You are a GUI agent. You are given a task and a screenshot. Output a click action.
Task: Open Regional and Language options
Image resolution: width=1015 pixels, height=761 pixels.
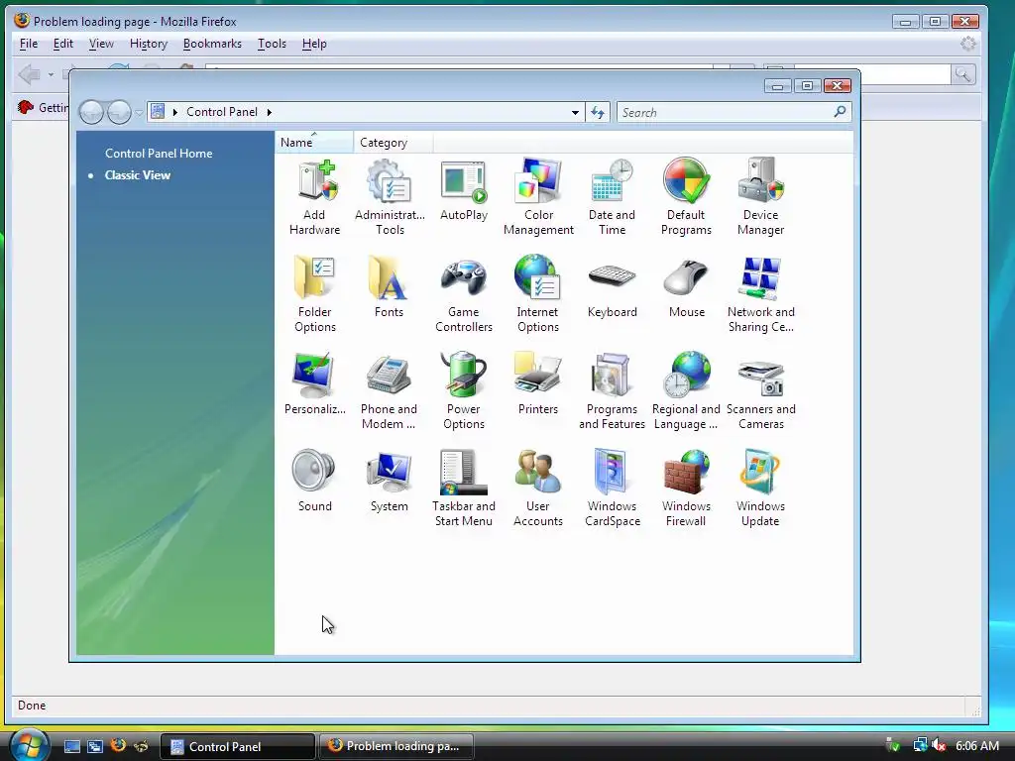[x=686, y=391]
